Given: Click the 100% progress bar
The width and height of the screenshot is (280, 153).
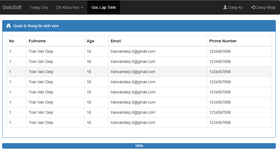Looking at the screenshot, I should (139, 146).
